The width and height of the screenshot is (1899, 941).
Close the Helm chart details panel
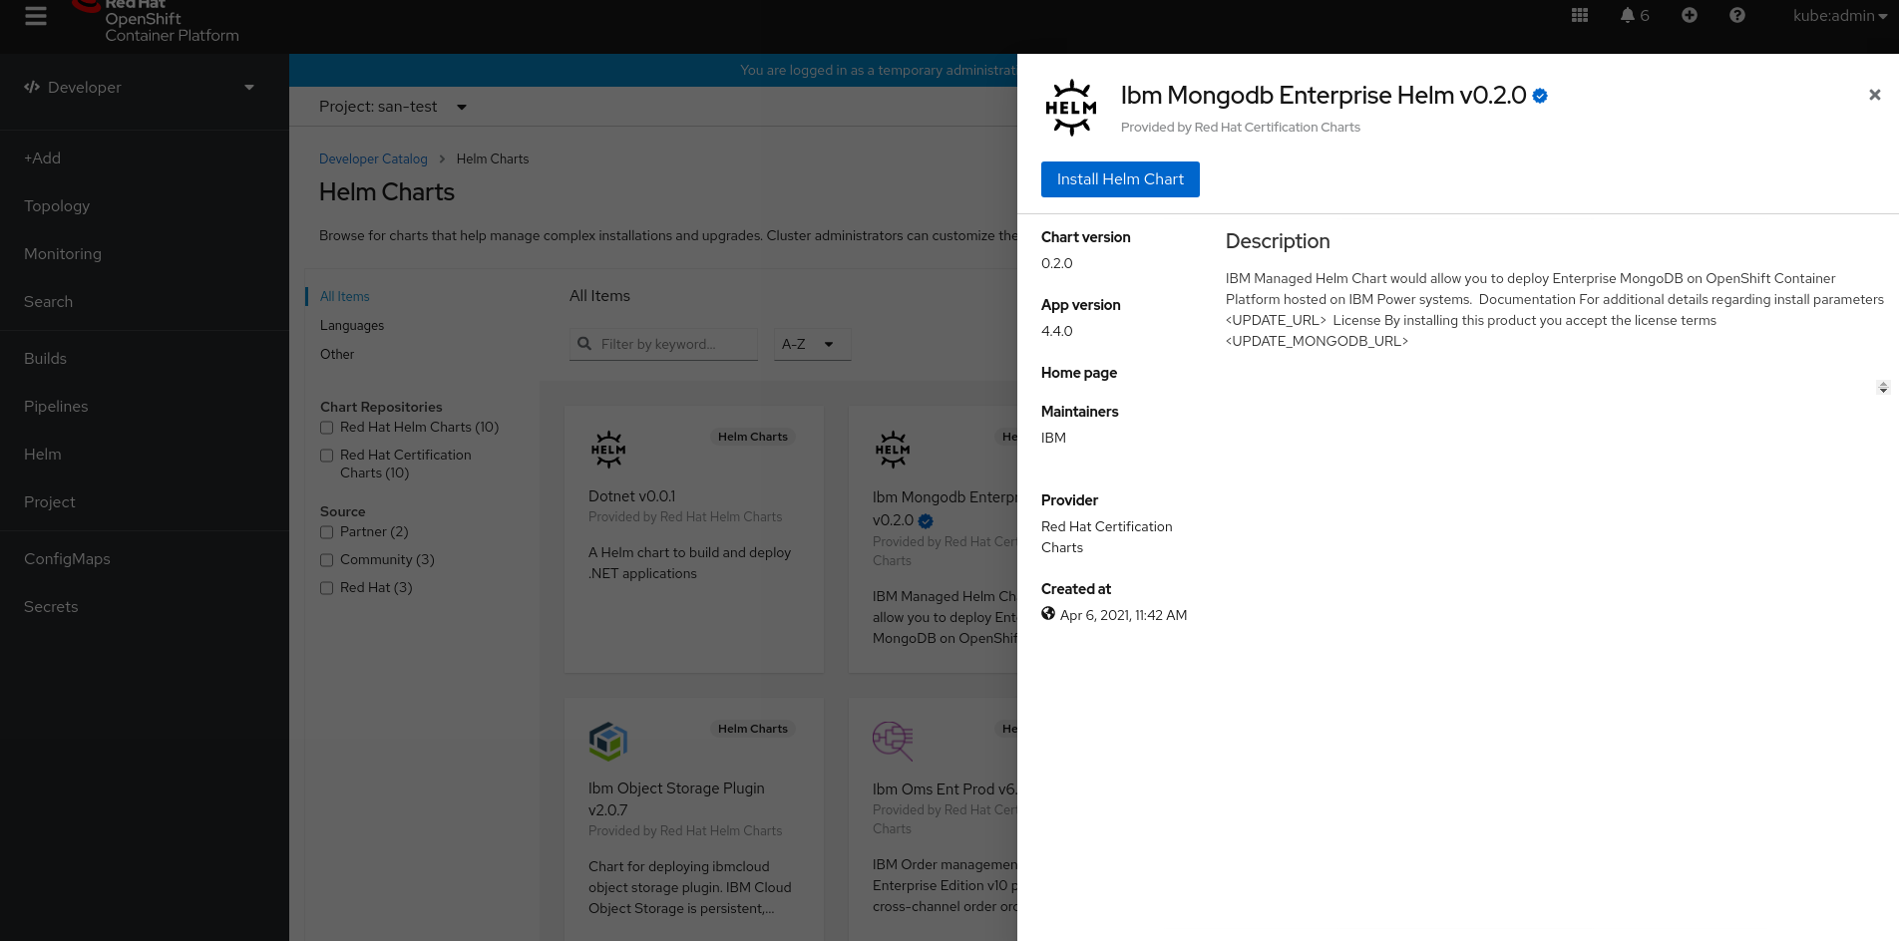coord(1875,95)
